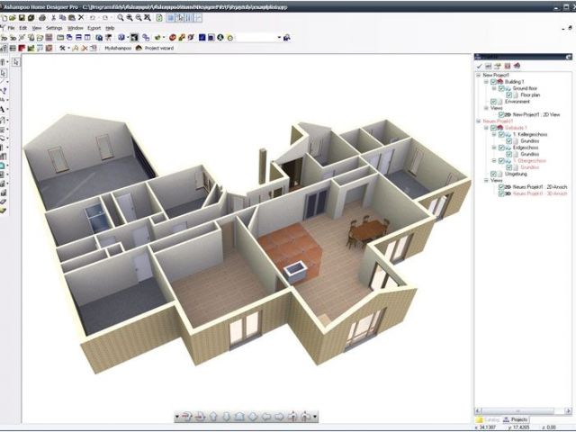
Task: Collapse the New Project1 tree node
Action: (x=478, y=75)
